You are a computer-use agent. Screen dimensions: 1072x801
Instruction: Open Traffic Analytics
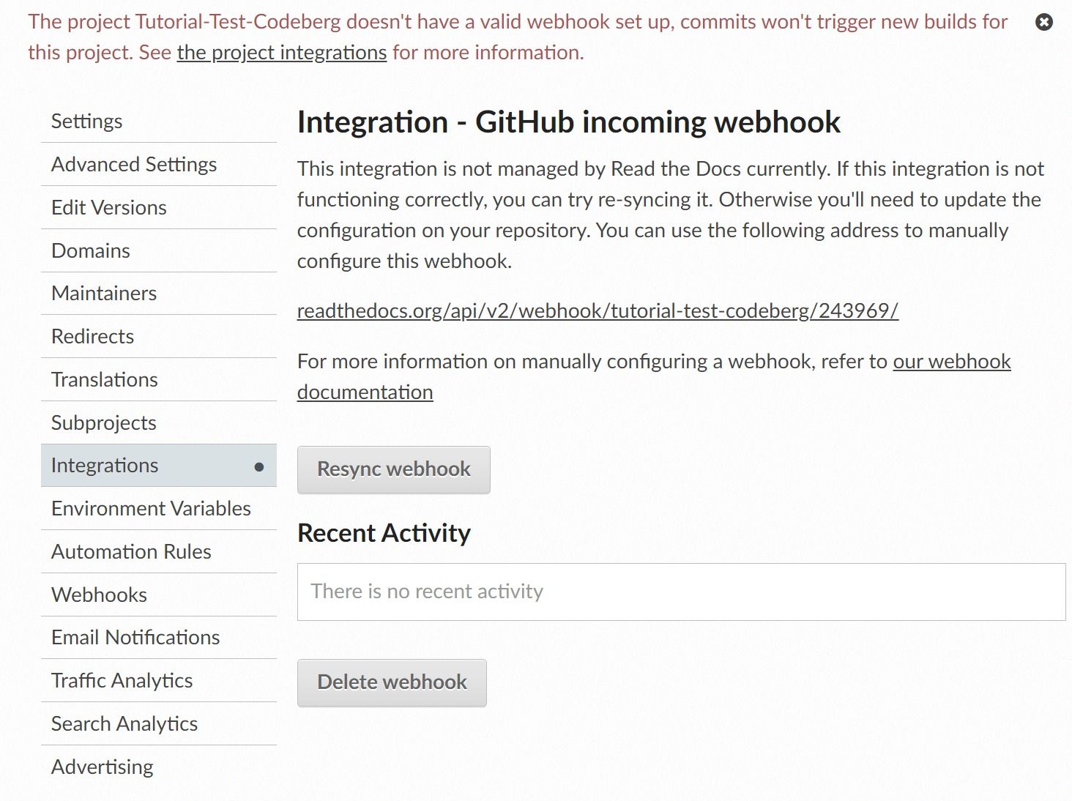[x=122, y=680]
